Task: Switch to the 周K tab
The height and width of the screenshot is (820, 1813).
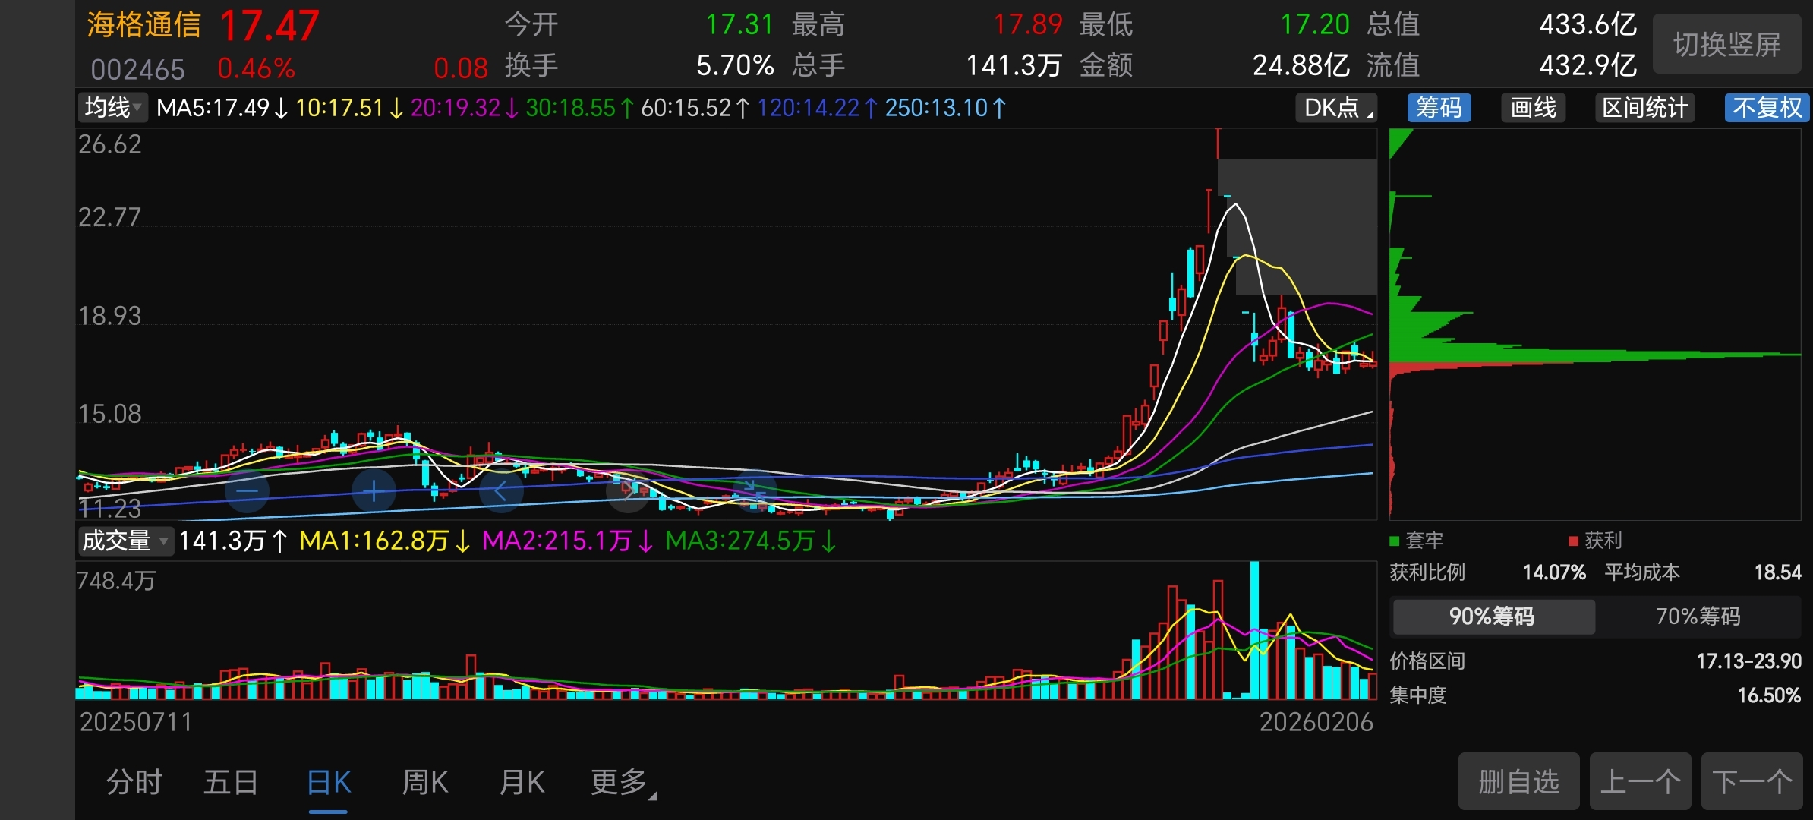Action: [x=425, y=782]
